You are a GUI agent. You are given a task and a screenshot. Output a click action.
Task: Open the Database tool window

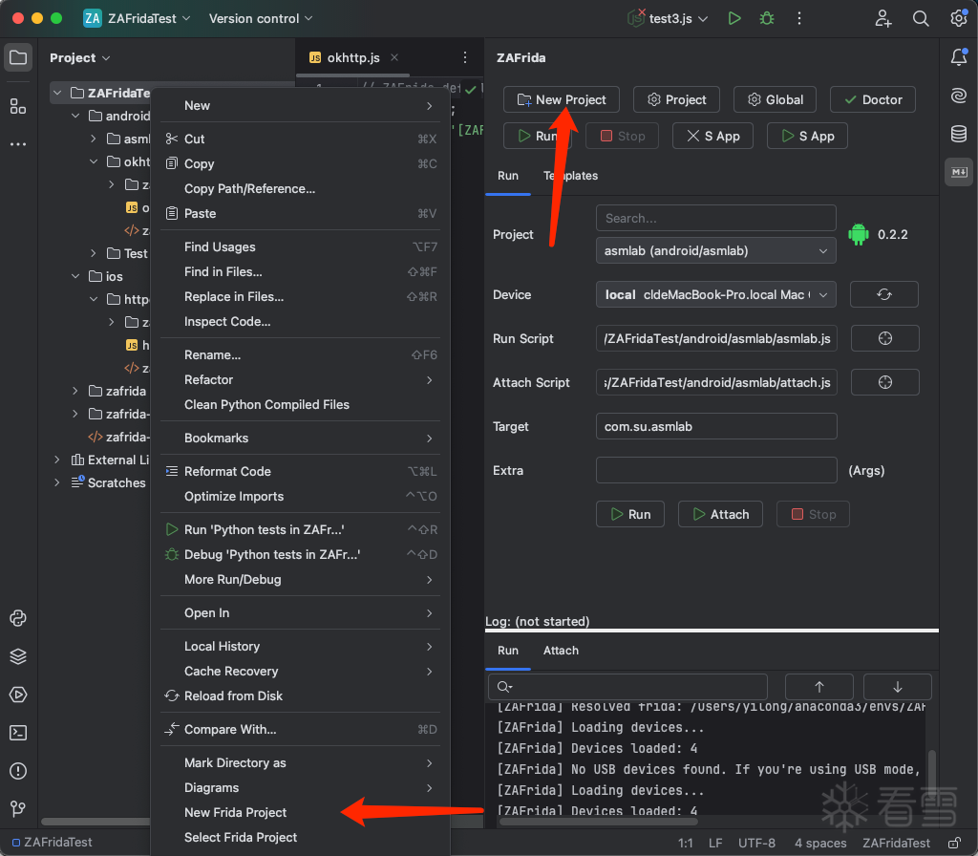(x=959, y=134)
